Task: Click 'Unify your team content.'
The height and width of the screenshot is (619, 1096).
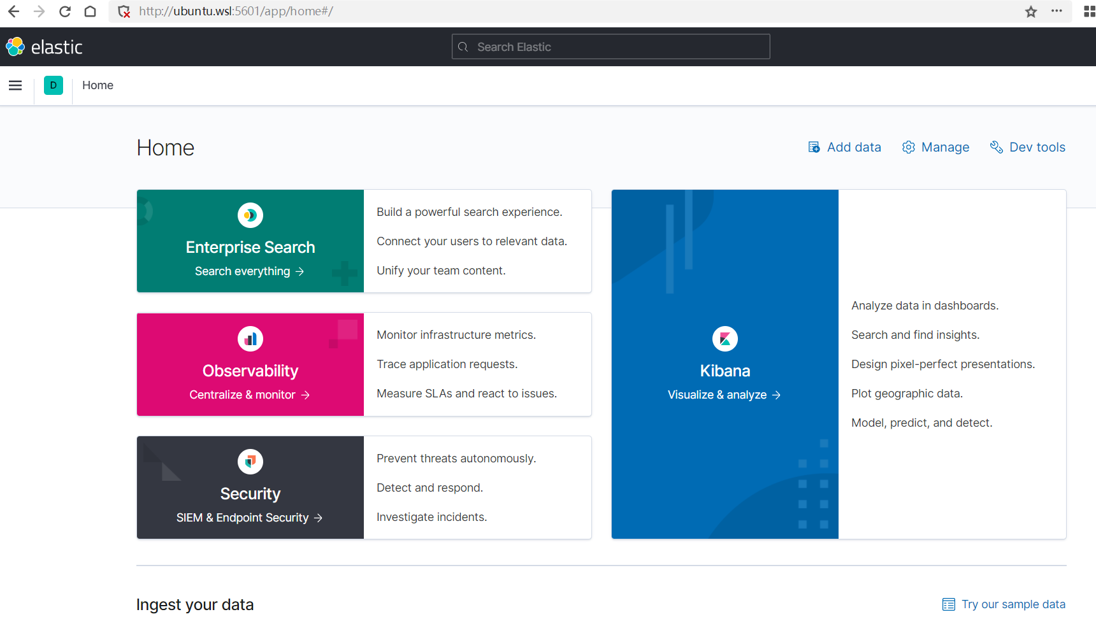Action: tap(441, 271)
